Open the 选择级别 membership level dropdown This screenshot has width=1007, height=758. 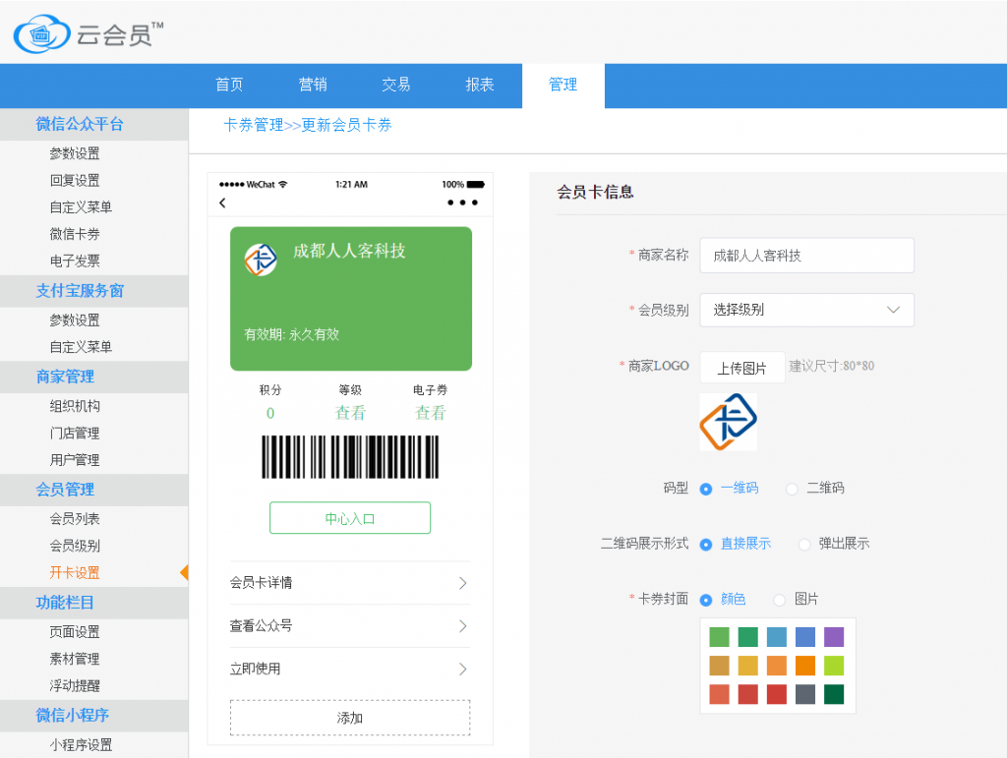[806, 310]
